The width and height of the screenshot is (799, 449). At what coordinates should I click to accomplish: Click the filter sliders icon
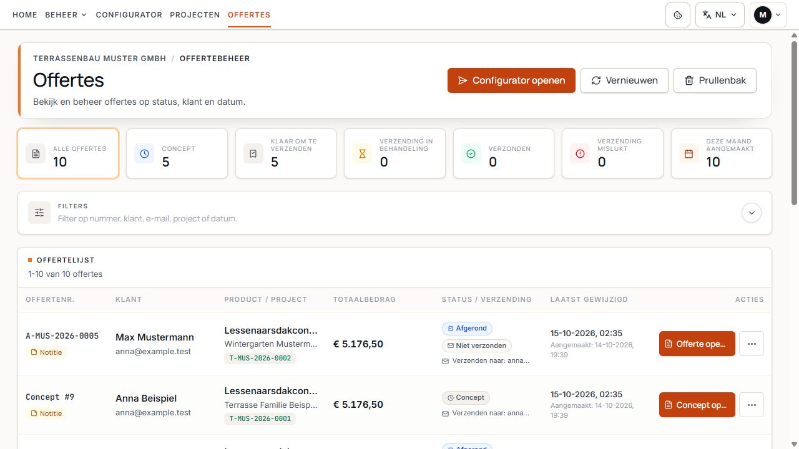point(39,213)
